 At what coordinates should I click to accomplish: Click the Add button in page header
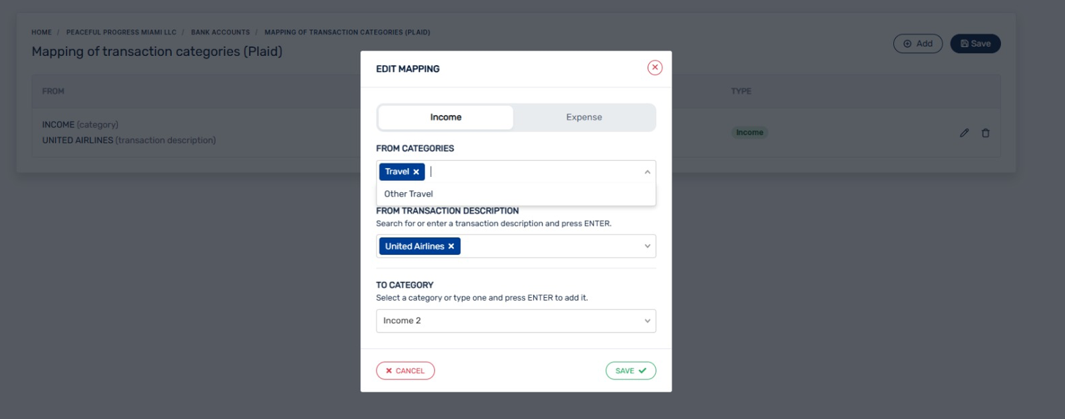917,44
